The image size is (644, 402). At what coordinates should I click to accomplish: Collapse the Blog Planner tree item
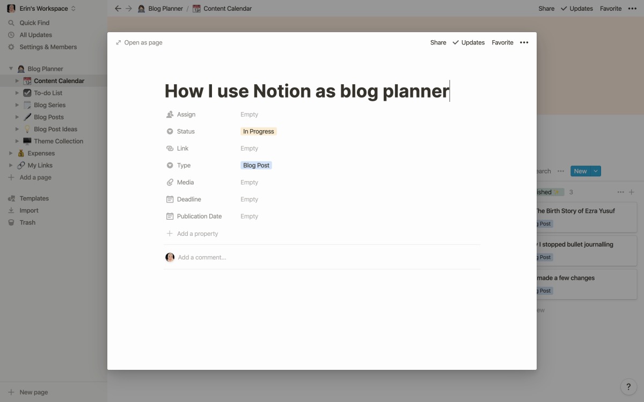[11, 69]
